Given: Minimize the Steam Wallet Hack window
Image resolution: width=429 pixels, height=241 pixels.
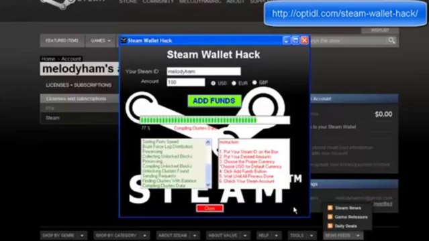Looking at the screenshot, I should (x=286, y=40).
